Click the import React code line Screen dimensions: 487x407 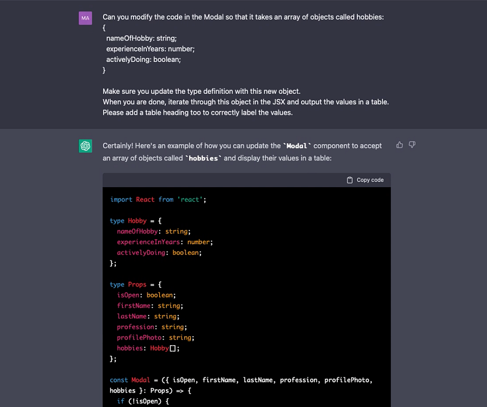[x=158, y=200]
